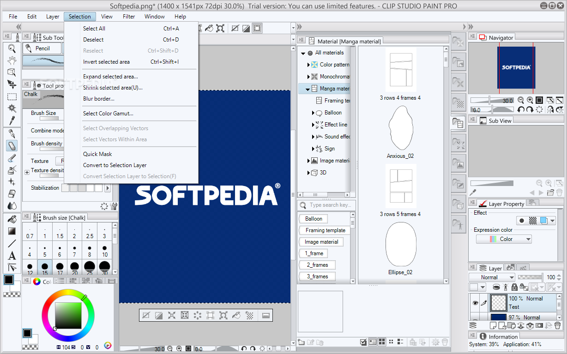Image resolution: width=567 pixels, height=354 pixels.
Task: Choose Invert selected area
Action: 131,62
